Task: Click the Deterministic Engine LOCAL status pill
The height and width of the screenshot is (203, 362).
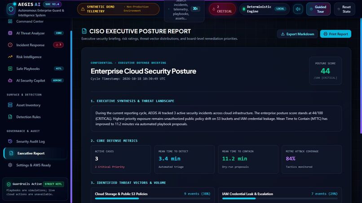Action: tap(265, 9)
